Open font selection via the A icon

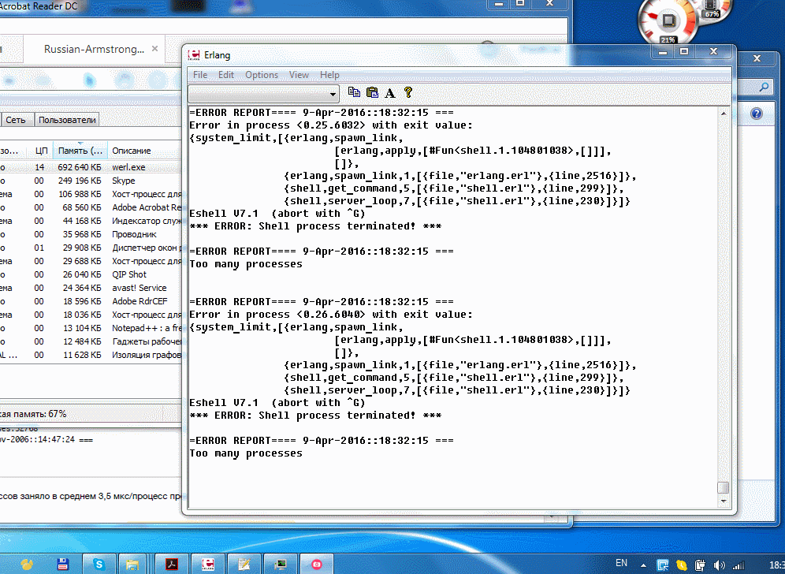pyautogui.click(x=390, y=92)
